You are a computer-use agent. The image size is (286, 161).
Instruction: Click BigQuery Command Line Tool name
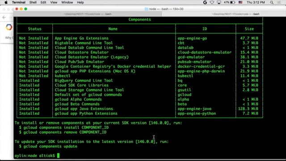(84, 80)
